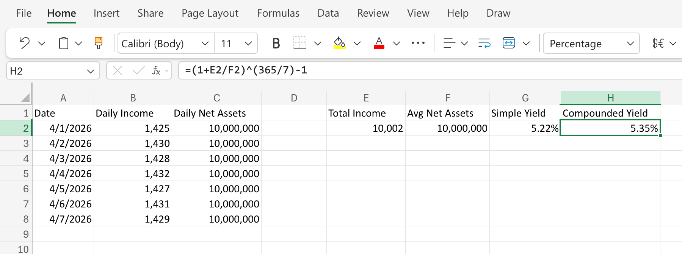
Task: Select row 2 header
Action: point(16,128)
